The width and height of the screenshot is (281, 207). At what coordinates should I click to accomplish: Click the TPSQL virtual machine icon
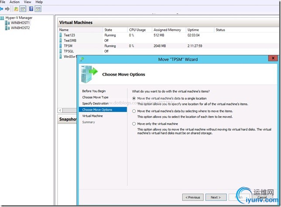(61, 51)
